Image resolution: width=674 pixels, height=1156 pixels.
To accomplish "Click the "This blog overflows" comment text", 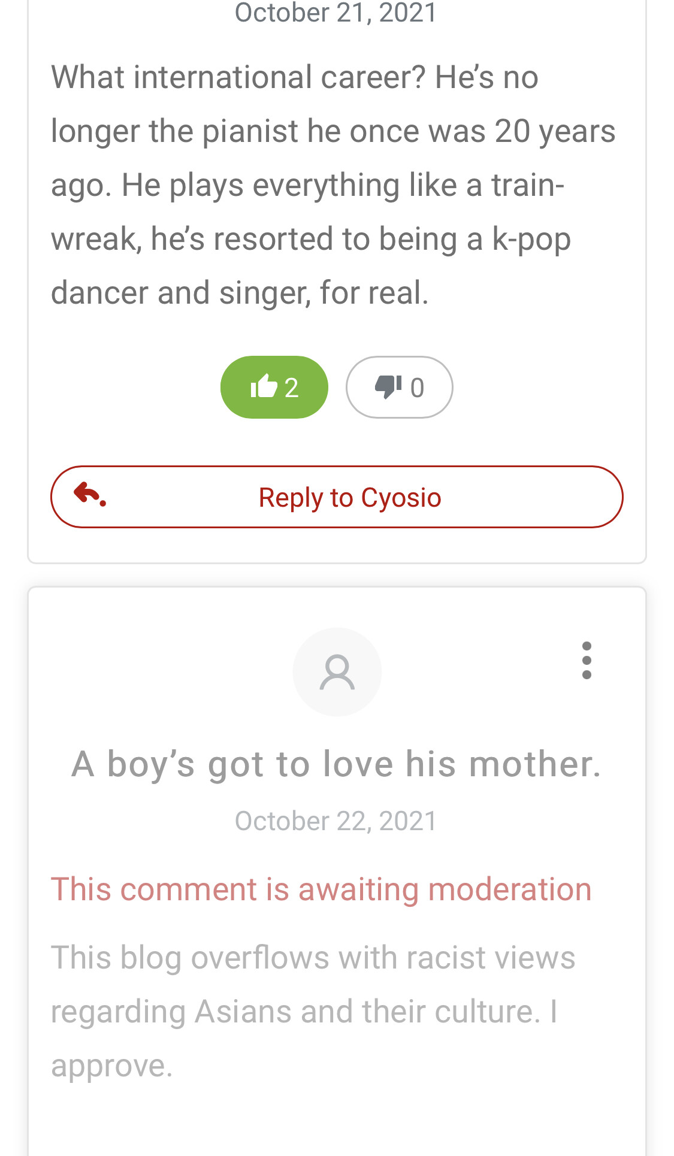I will point(313,957).
